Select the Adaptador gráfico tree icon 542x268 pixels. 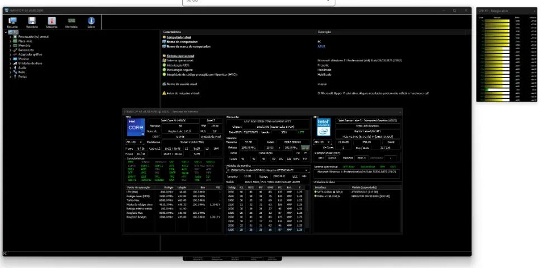[15, 55]
